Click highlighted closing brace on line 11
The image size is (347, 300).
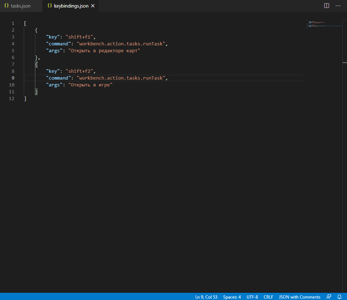[36, 92]
